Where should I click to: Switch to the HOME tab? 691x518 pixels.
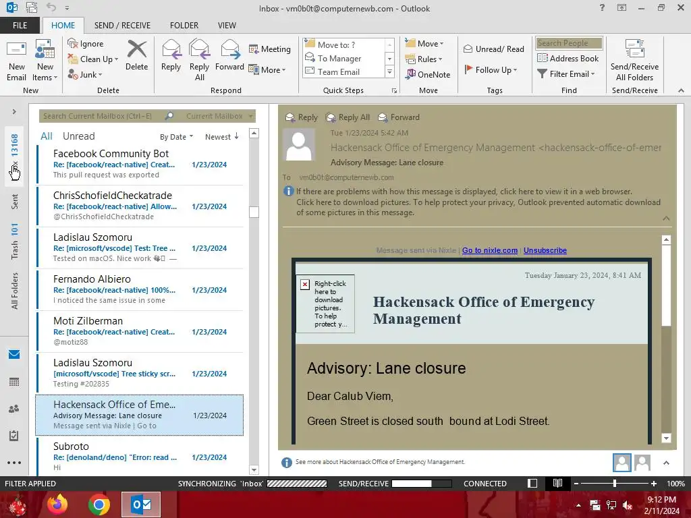pos(63,26)
